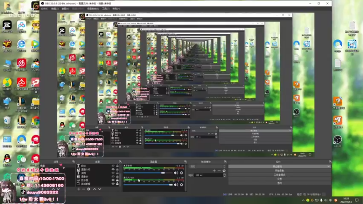The image size is (363, 204).
Task: Open WeChat shortcut on the desktop
Action: pyautogui.click(x=21, y=160)
